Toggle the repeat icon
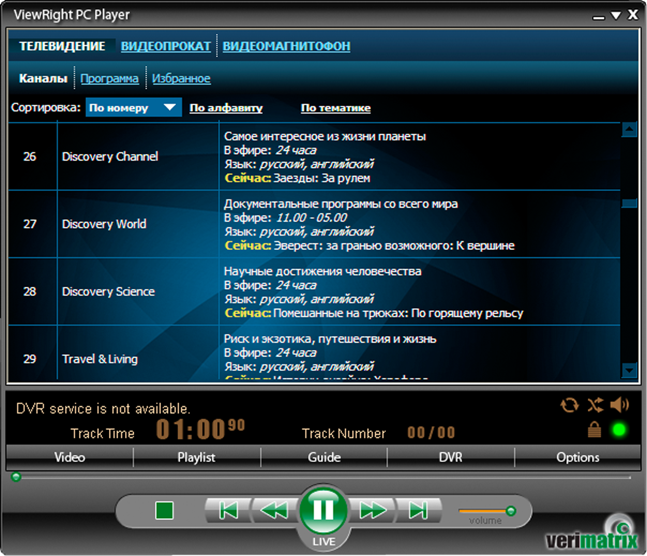This screenshot has width=647, height=556. [x=569, y=405]
